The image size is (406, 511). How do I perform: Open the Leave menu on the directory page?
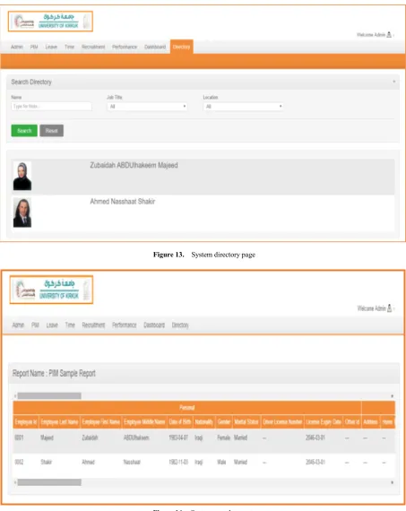(x=51, y=47)
